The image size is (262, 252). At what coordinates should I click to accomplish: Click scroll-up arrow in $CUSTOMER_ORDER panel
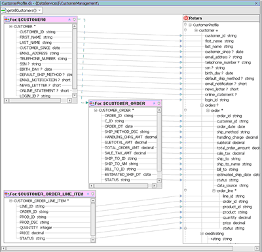pos(159,110)
